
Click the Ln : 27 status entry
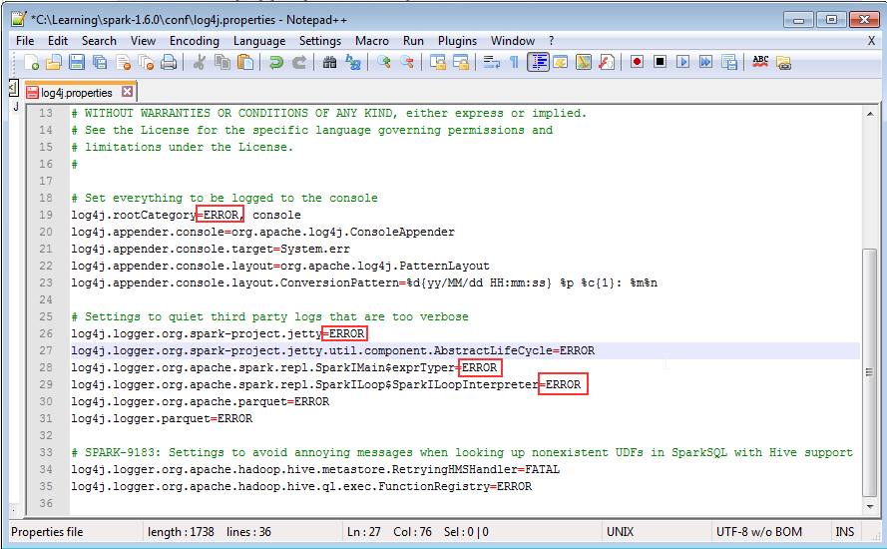tap(364, 532)
